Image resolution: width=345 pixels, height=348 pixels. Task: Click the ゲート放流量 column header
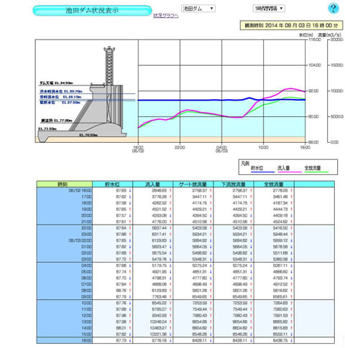click(x=193, y=184)
